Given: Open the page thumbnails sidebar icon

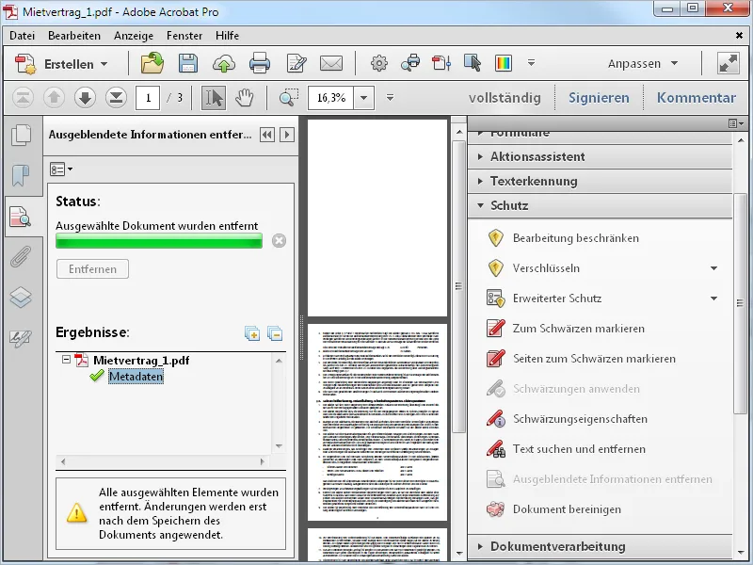Looking at the screenshot, I should tap(21, 135).
